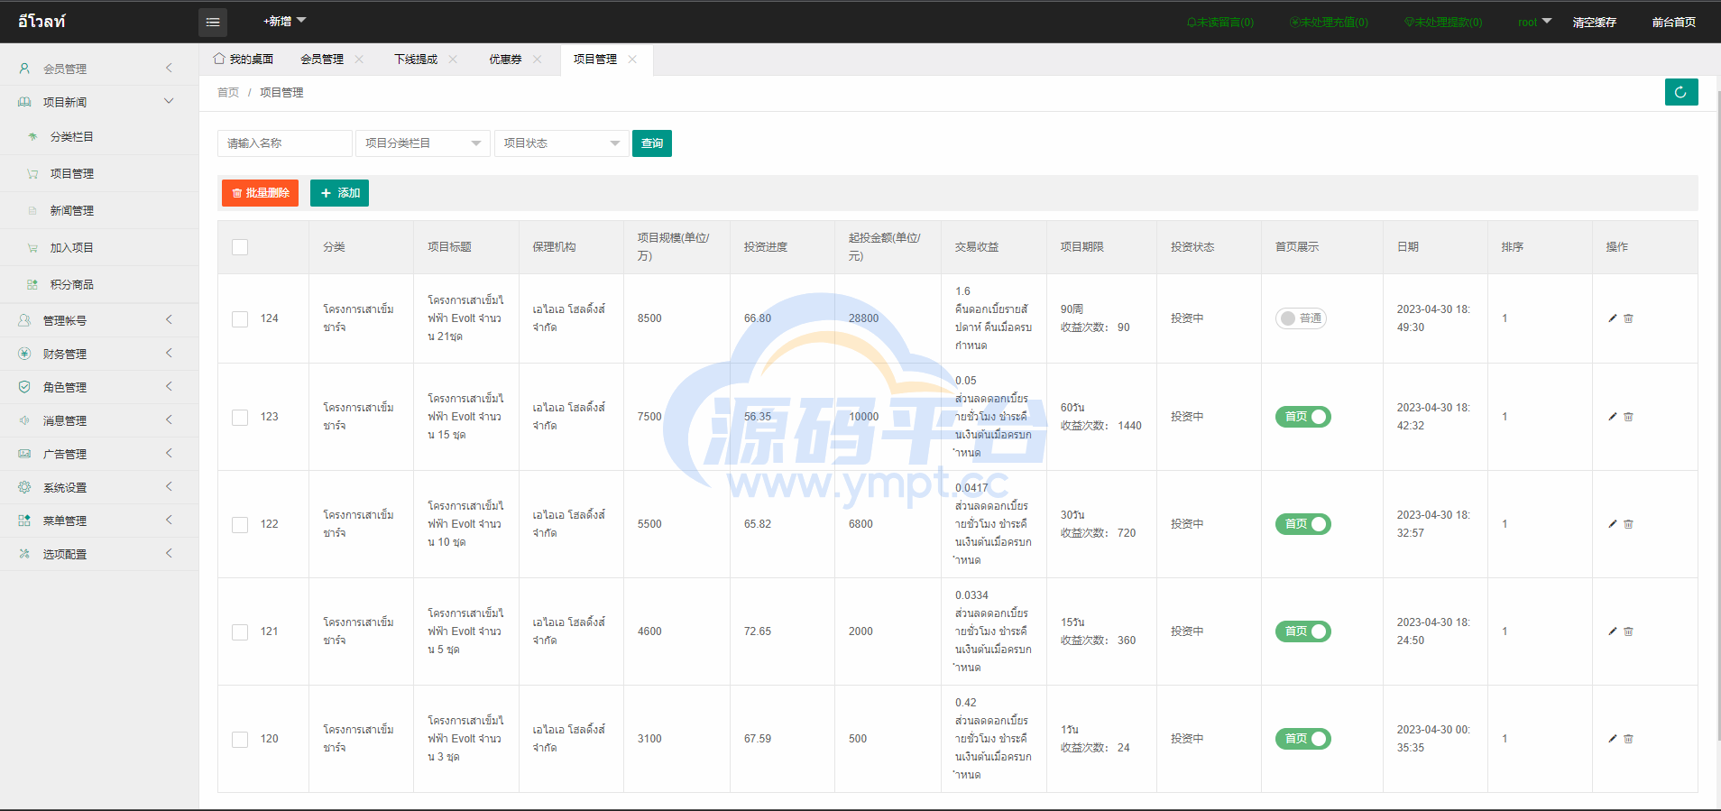The image size is (1721, 811).
Task: Toggle the 首页 switch for row 121
Action: [1303, 631]
